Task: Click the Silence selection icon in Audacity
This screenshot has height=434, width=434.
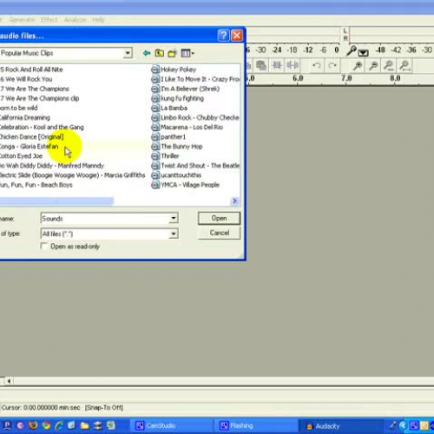Action: (293, 66)
